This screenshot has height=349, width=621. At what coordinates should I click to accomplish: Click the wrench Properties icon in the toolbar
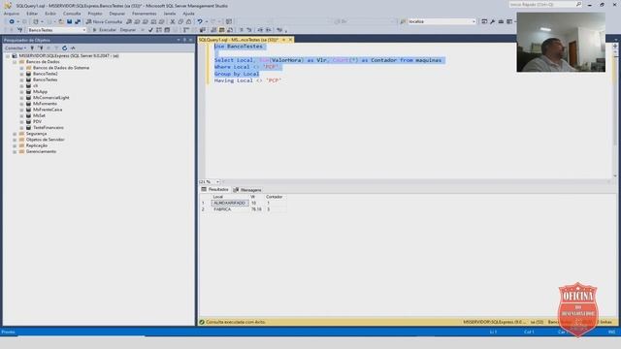[x=492, y=21]
